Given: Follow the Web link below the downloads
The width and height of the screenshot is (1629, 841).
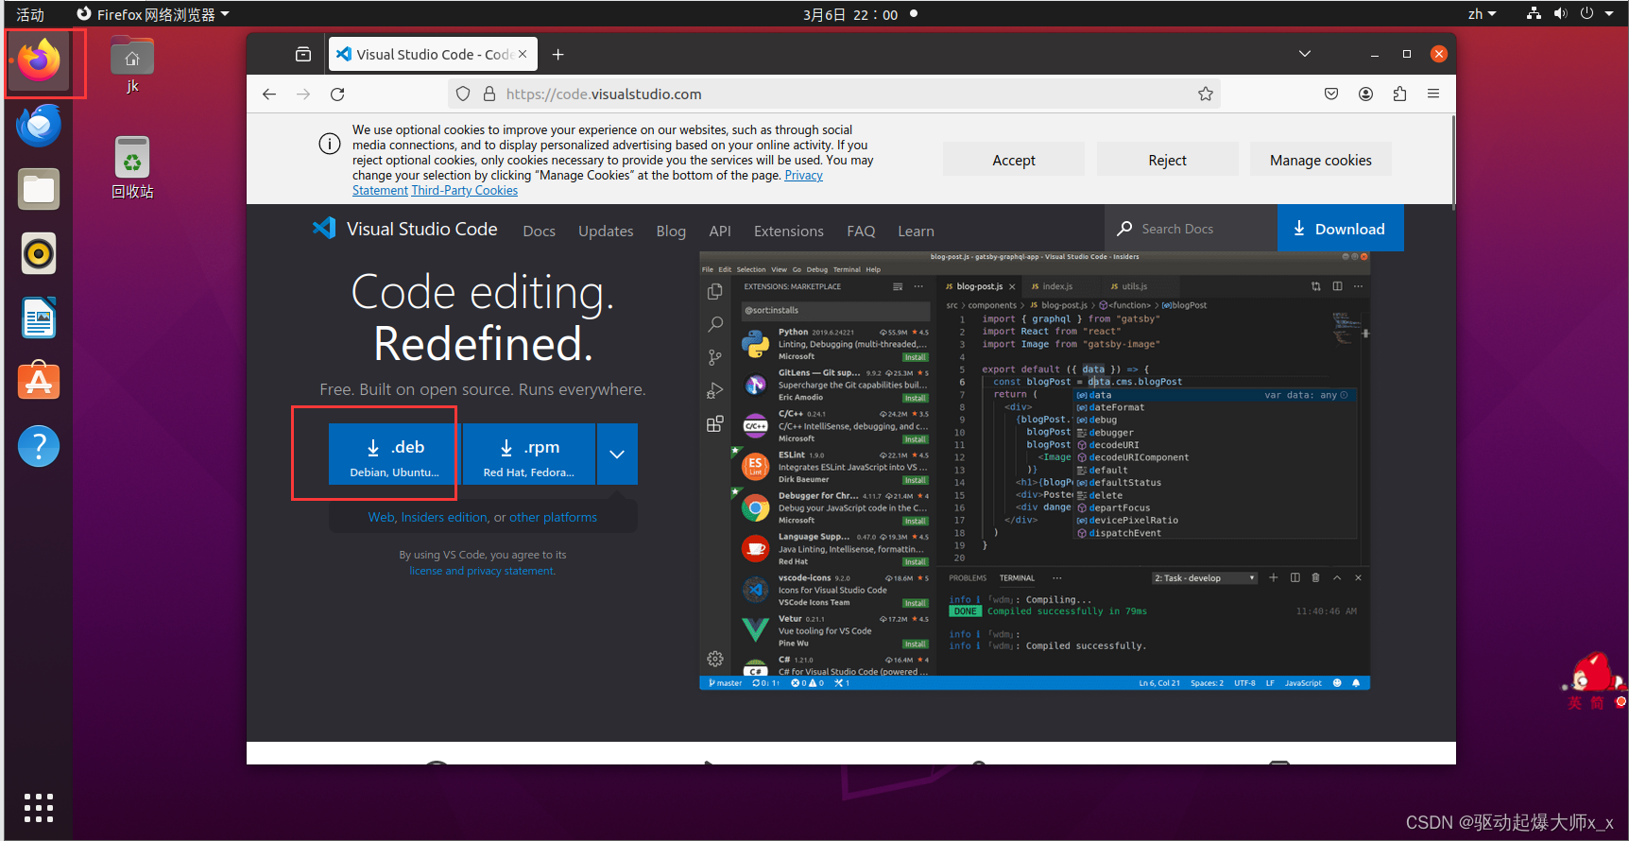Looking at the screenshot, I should click(x=381, y=517).
